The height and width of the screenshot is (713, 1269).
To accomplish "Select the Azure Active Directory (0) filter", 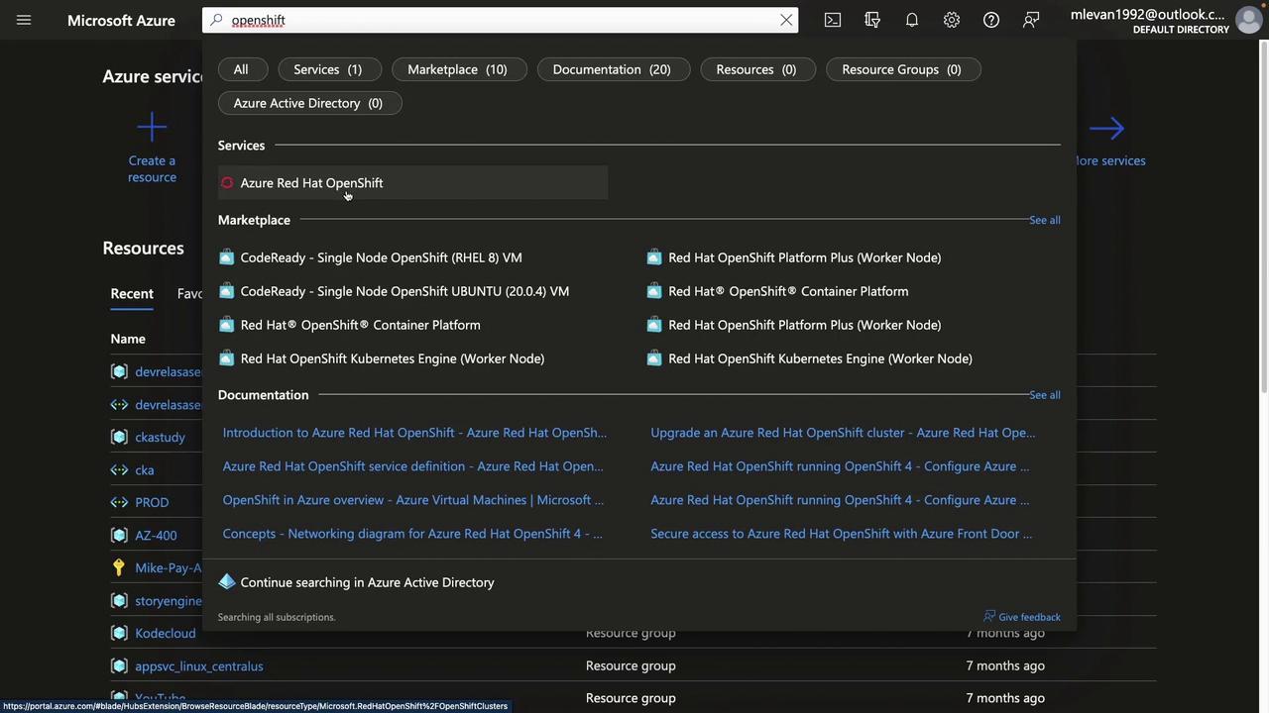I will click(x=308, y=103).
